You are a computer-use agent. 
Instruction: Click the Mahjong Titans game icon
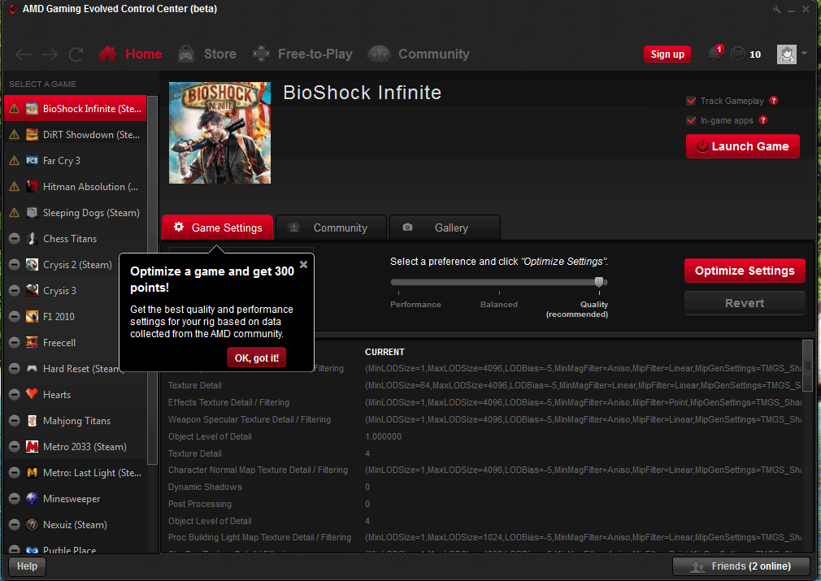click(x=32, y=420)
